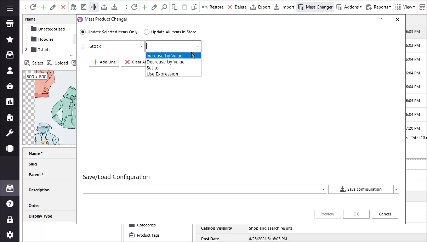The height and width of the screenshot is (242, 427).
Task: Refresh the category list with the refresh icon
Action: (33, 7)
